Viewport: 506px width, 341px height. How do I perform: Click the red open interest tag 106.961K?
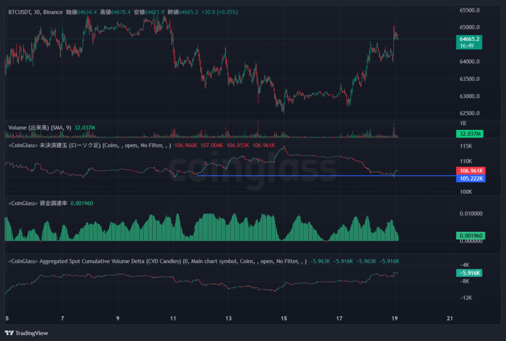coord(471,170)
